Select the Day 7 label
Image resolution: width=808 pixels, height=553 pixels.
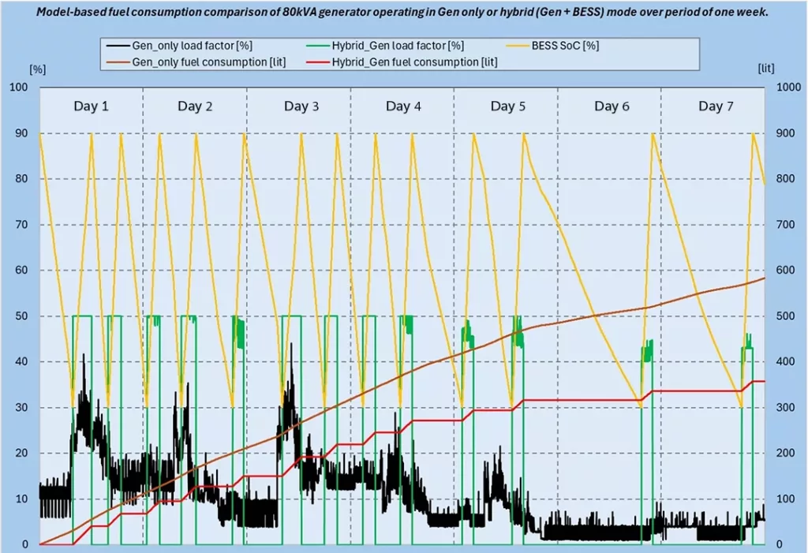716,106
